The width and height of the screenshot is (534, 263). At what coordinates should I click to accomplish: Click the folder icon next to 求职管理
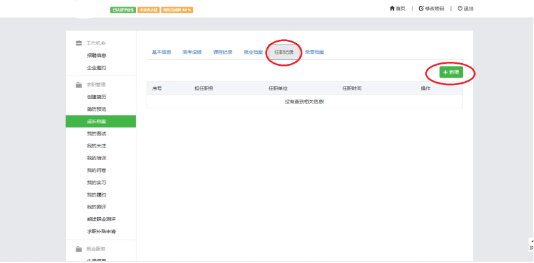[x=78, y=85]
